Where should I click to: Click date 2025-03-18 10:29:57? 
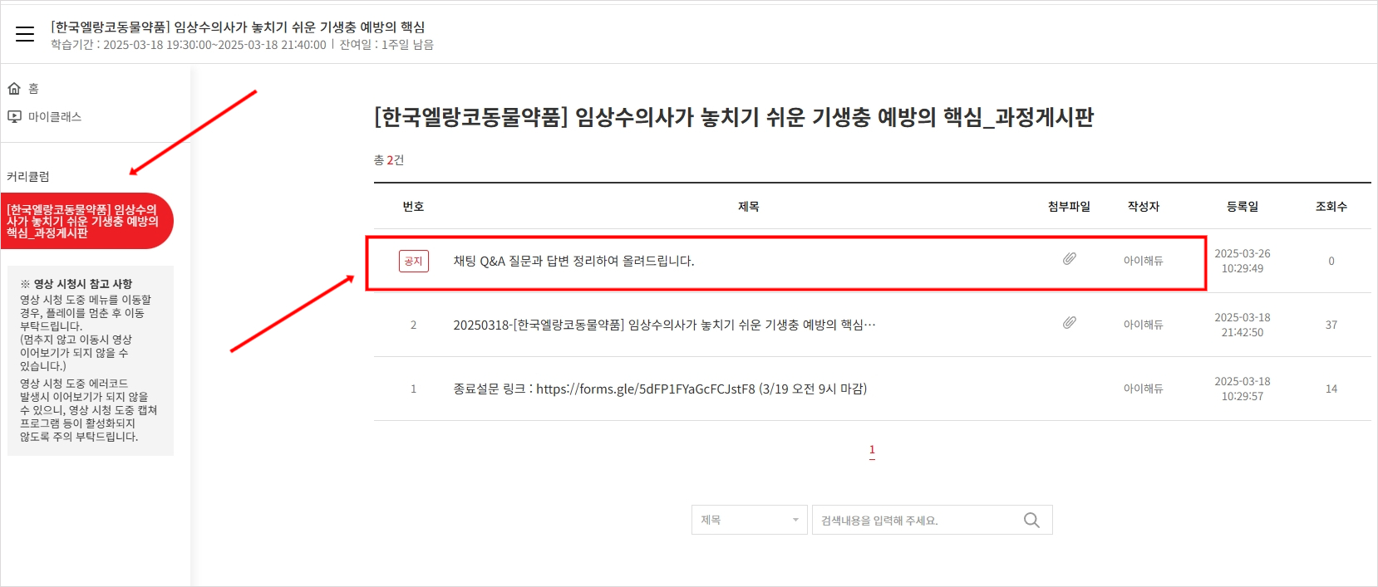[1243, 389]
